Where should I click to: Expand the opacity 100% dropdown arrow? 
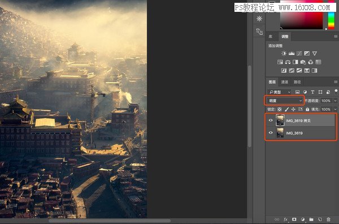335,100
